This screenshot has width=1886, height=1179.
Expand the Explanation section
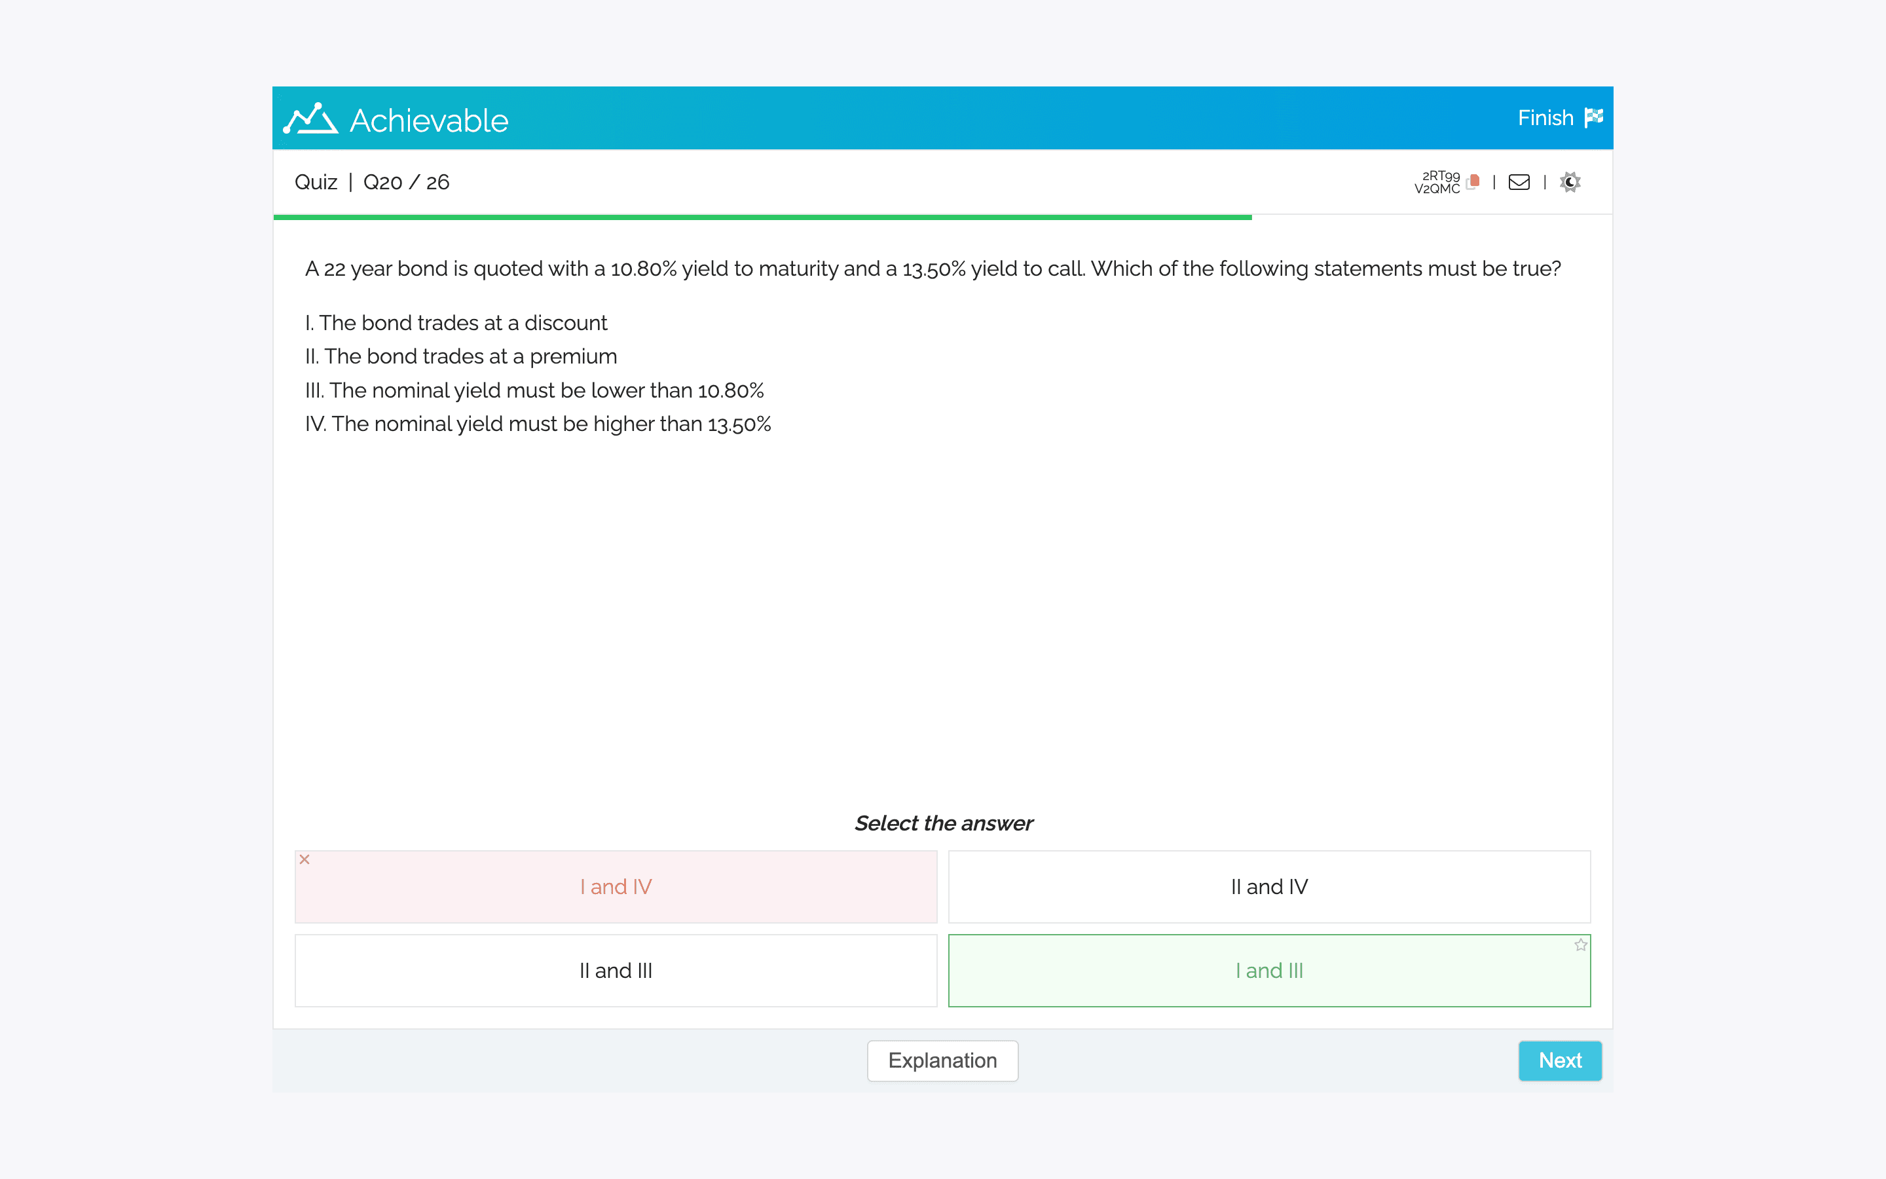pos(942,1060)
